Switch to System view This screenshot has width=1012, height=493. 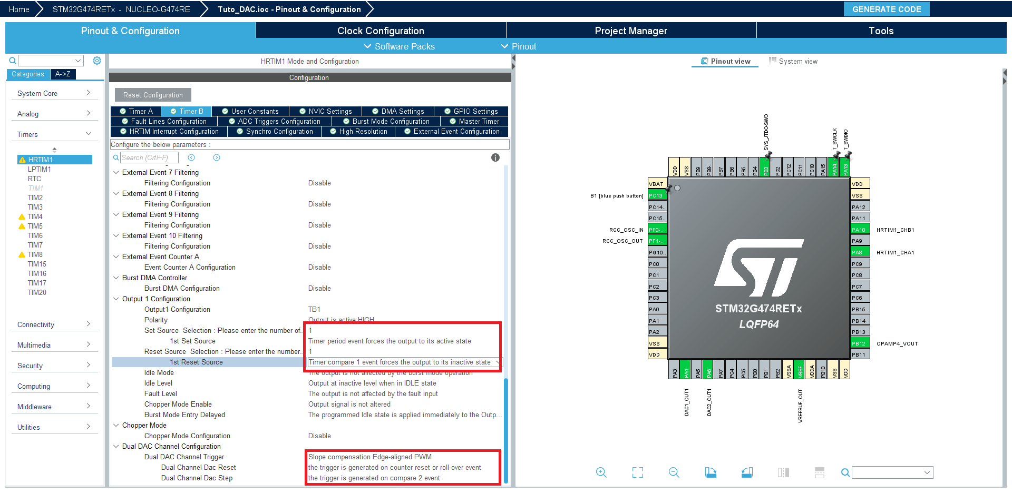click(x=793, y=61)
